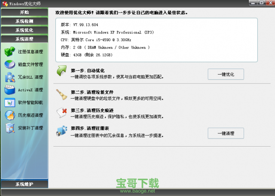Click the 历史痕迹清理 globe broom icon
Viewport: 275px width, 196px height.
[x=10, y=115]
